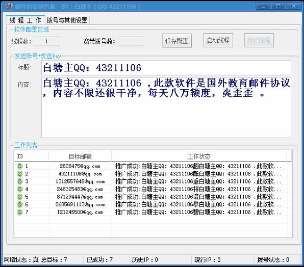Screen dimensions: 304x267
Task: Click inside the 内容 text area
Action: coord(166,108)
